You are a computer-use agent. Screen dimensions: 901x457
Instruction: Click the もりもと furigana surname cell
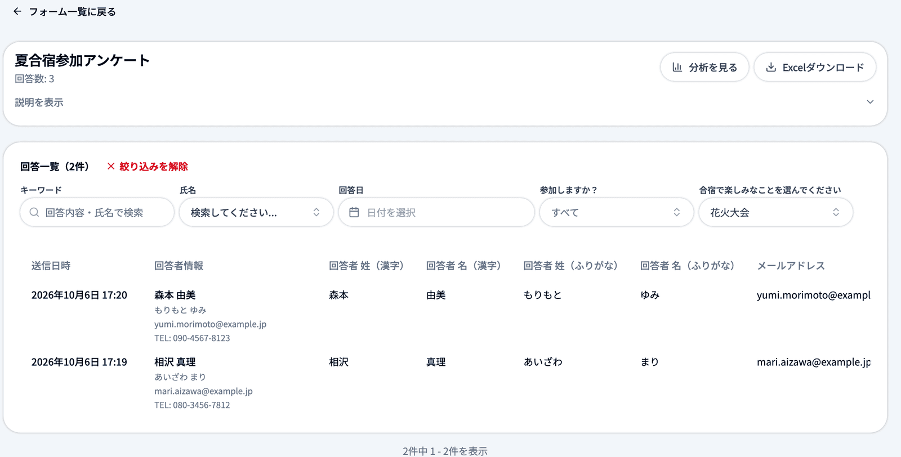tap(543, 295)
